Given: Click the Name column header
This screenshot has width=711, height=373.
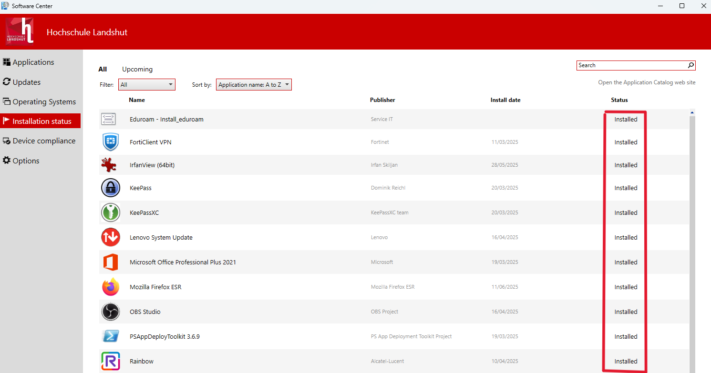Looking at the screenshot, I should [x=137, y=100].
